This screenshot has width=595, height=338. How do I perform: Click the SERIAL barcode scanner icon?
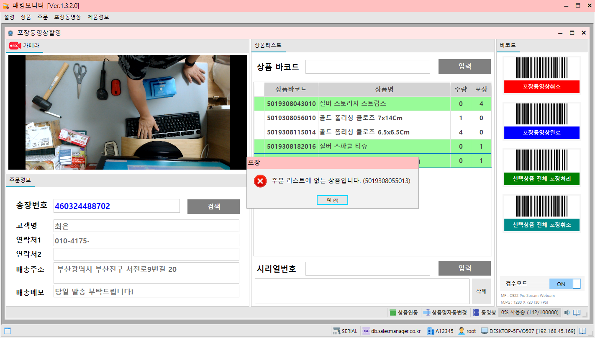(336, 331)
